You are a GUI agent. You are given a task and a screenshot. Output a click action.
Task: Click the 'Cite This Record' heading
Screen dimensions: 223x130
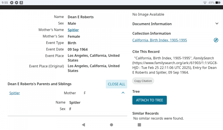[x=146, y=52]
